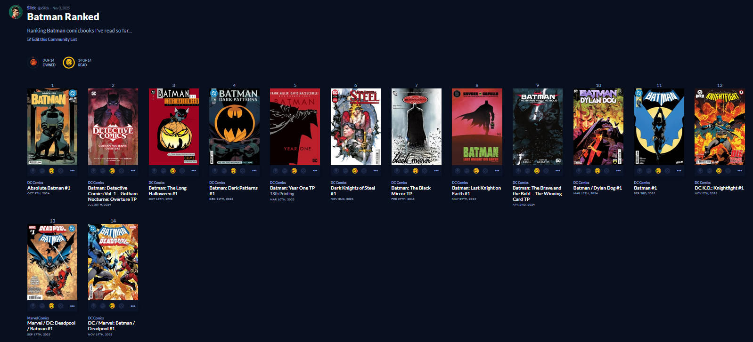Open the ellipsis menu for Brave and the Bold TP
Image resolution: width=753 pixels, height=342 pixels.
coord(557,171)
